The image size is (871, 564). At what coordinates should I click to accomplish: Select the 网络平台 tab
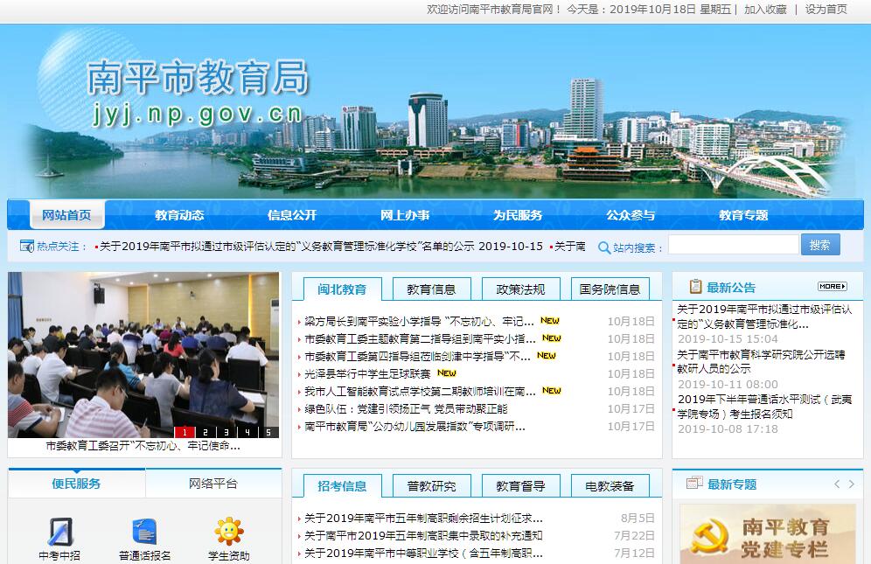[213, 483]
